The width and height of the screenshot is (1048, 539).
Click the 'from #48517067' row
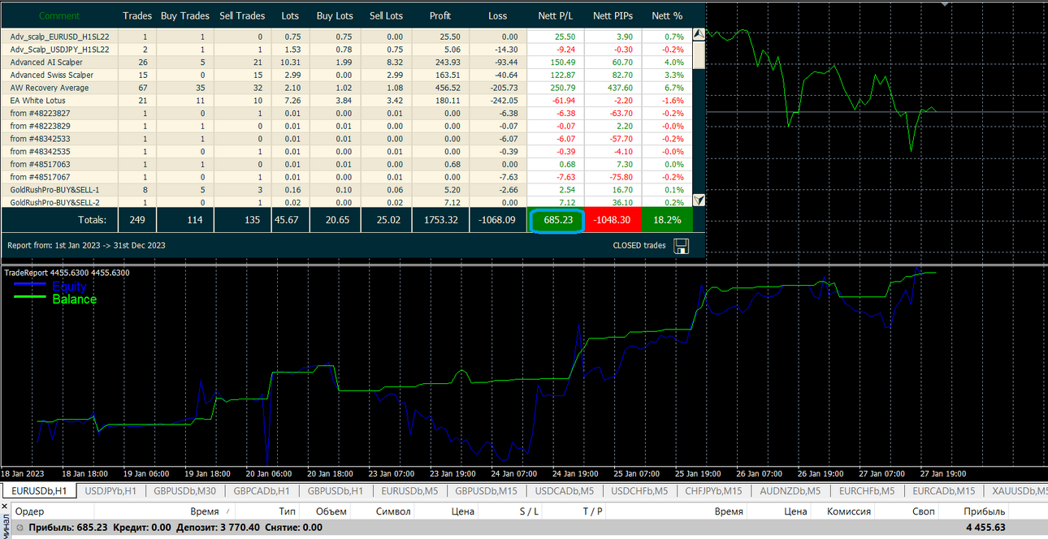click(x=347, y=176)
